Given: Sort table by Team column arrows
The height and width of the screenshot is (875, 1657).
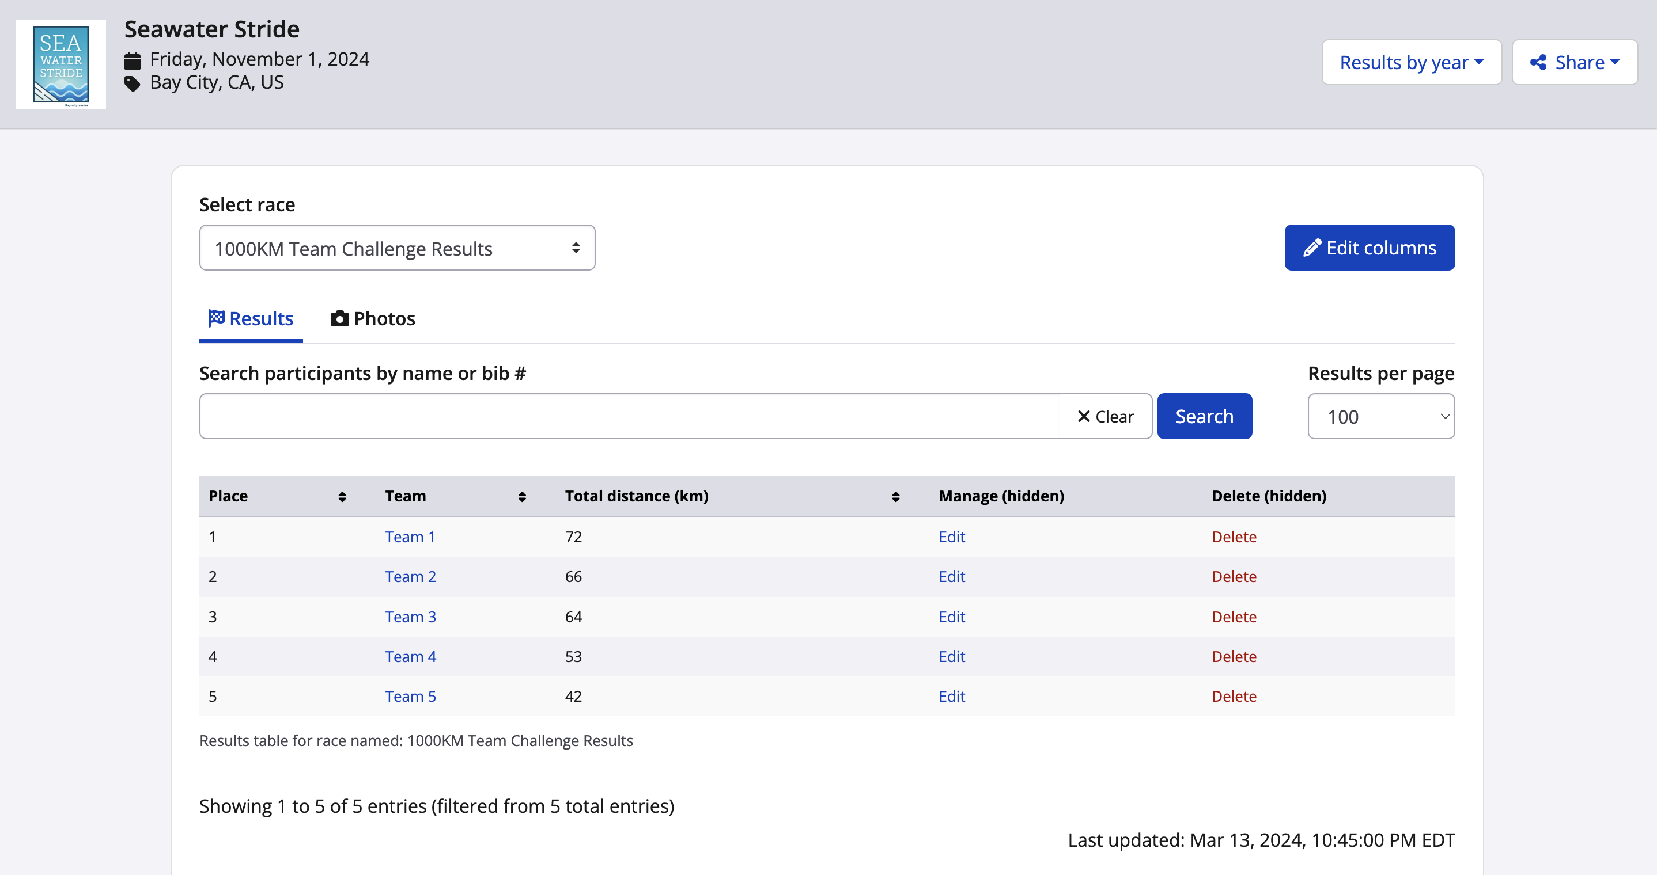Looking at the screenshot, I should pos(521,496).
